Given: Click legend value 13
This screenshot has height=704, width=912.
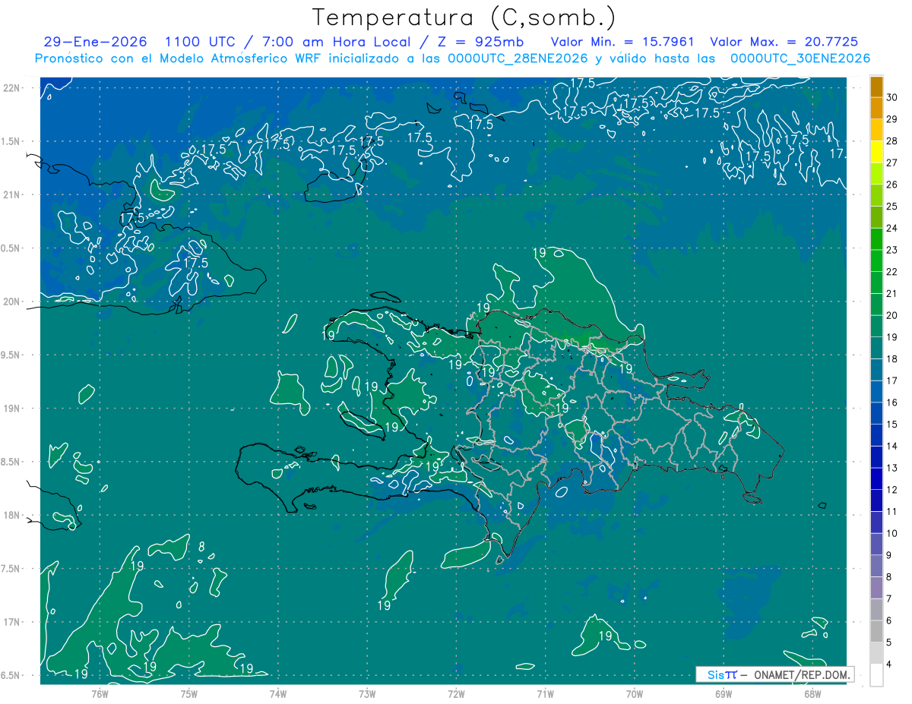Looking at the screenshot, I should (x=891, y=468).
